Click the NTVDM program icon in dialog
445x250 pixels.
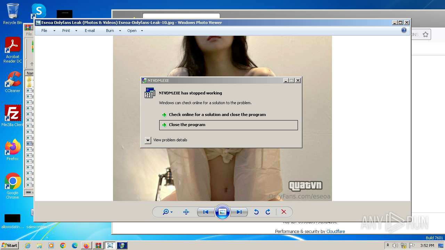click(x=150, y=93)
